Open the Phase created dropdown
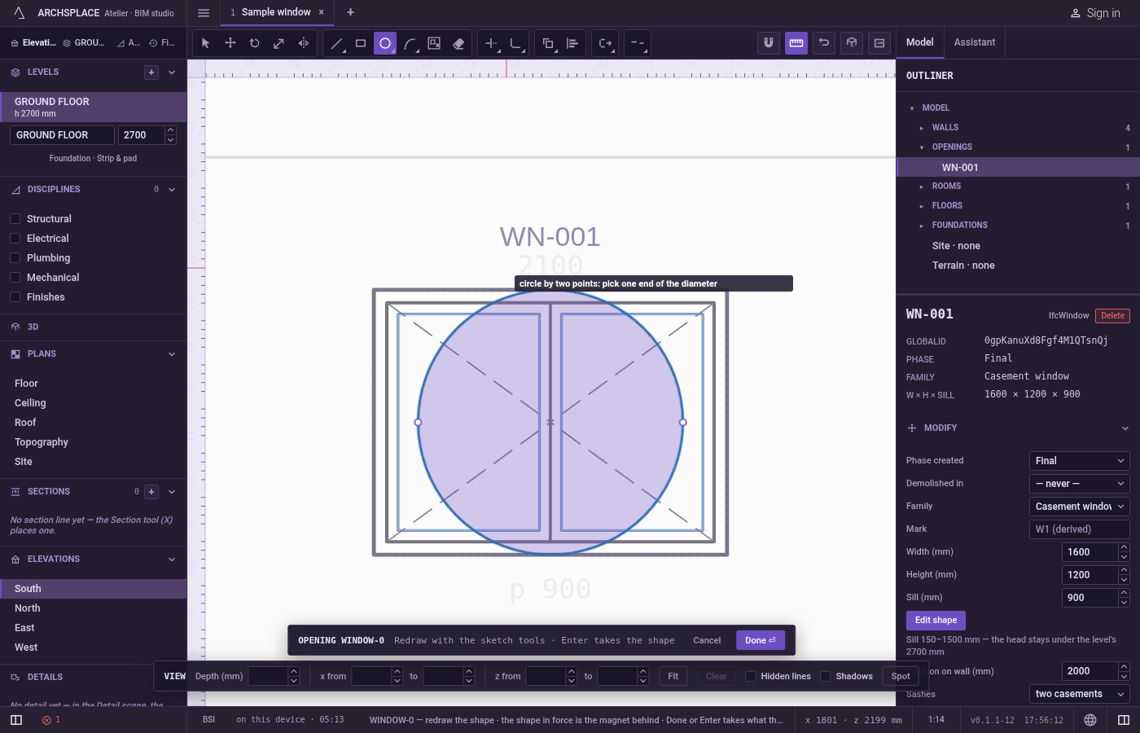This screenshot has width=1140, height=733. click(x=1079, y=461)
